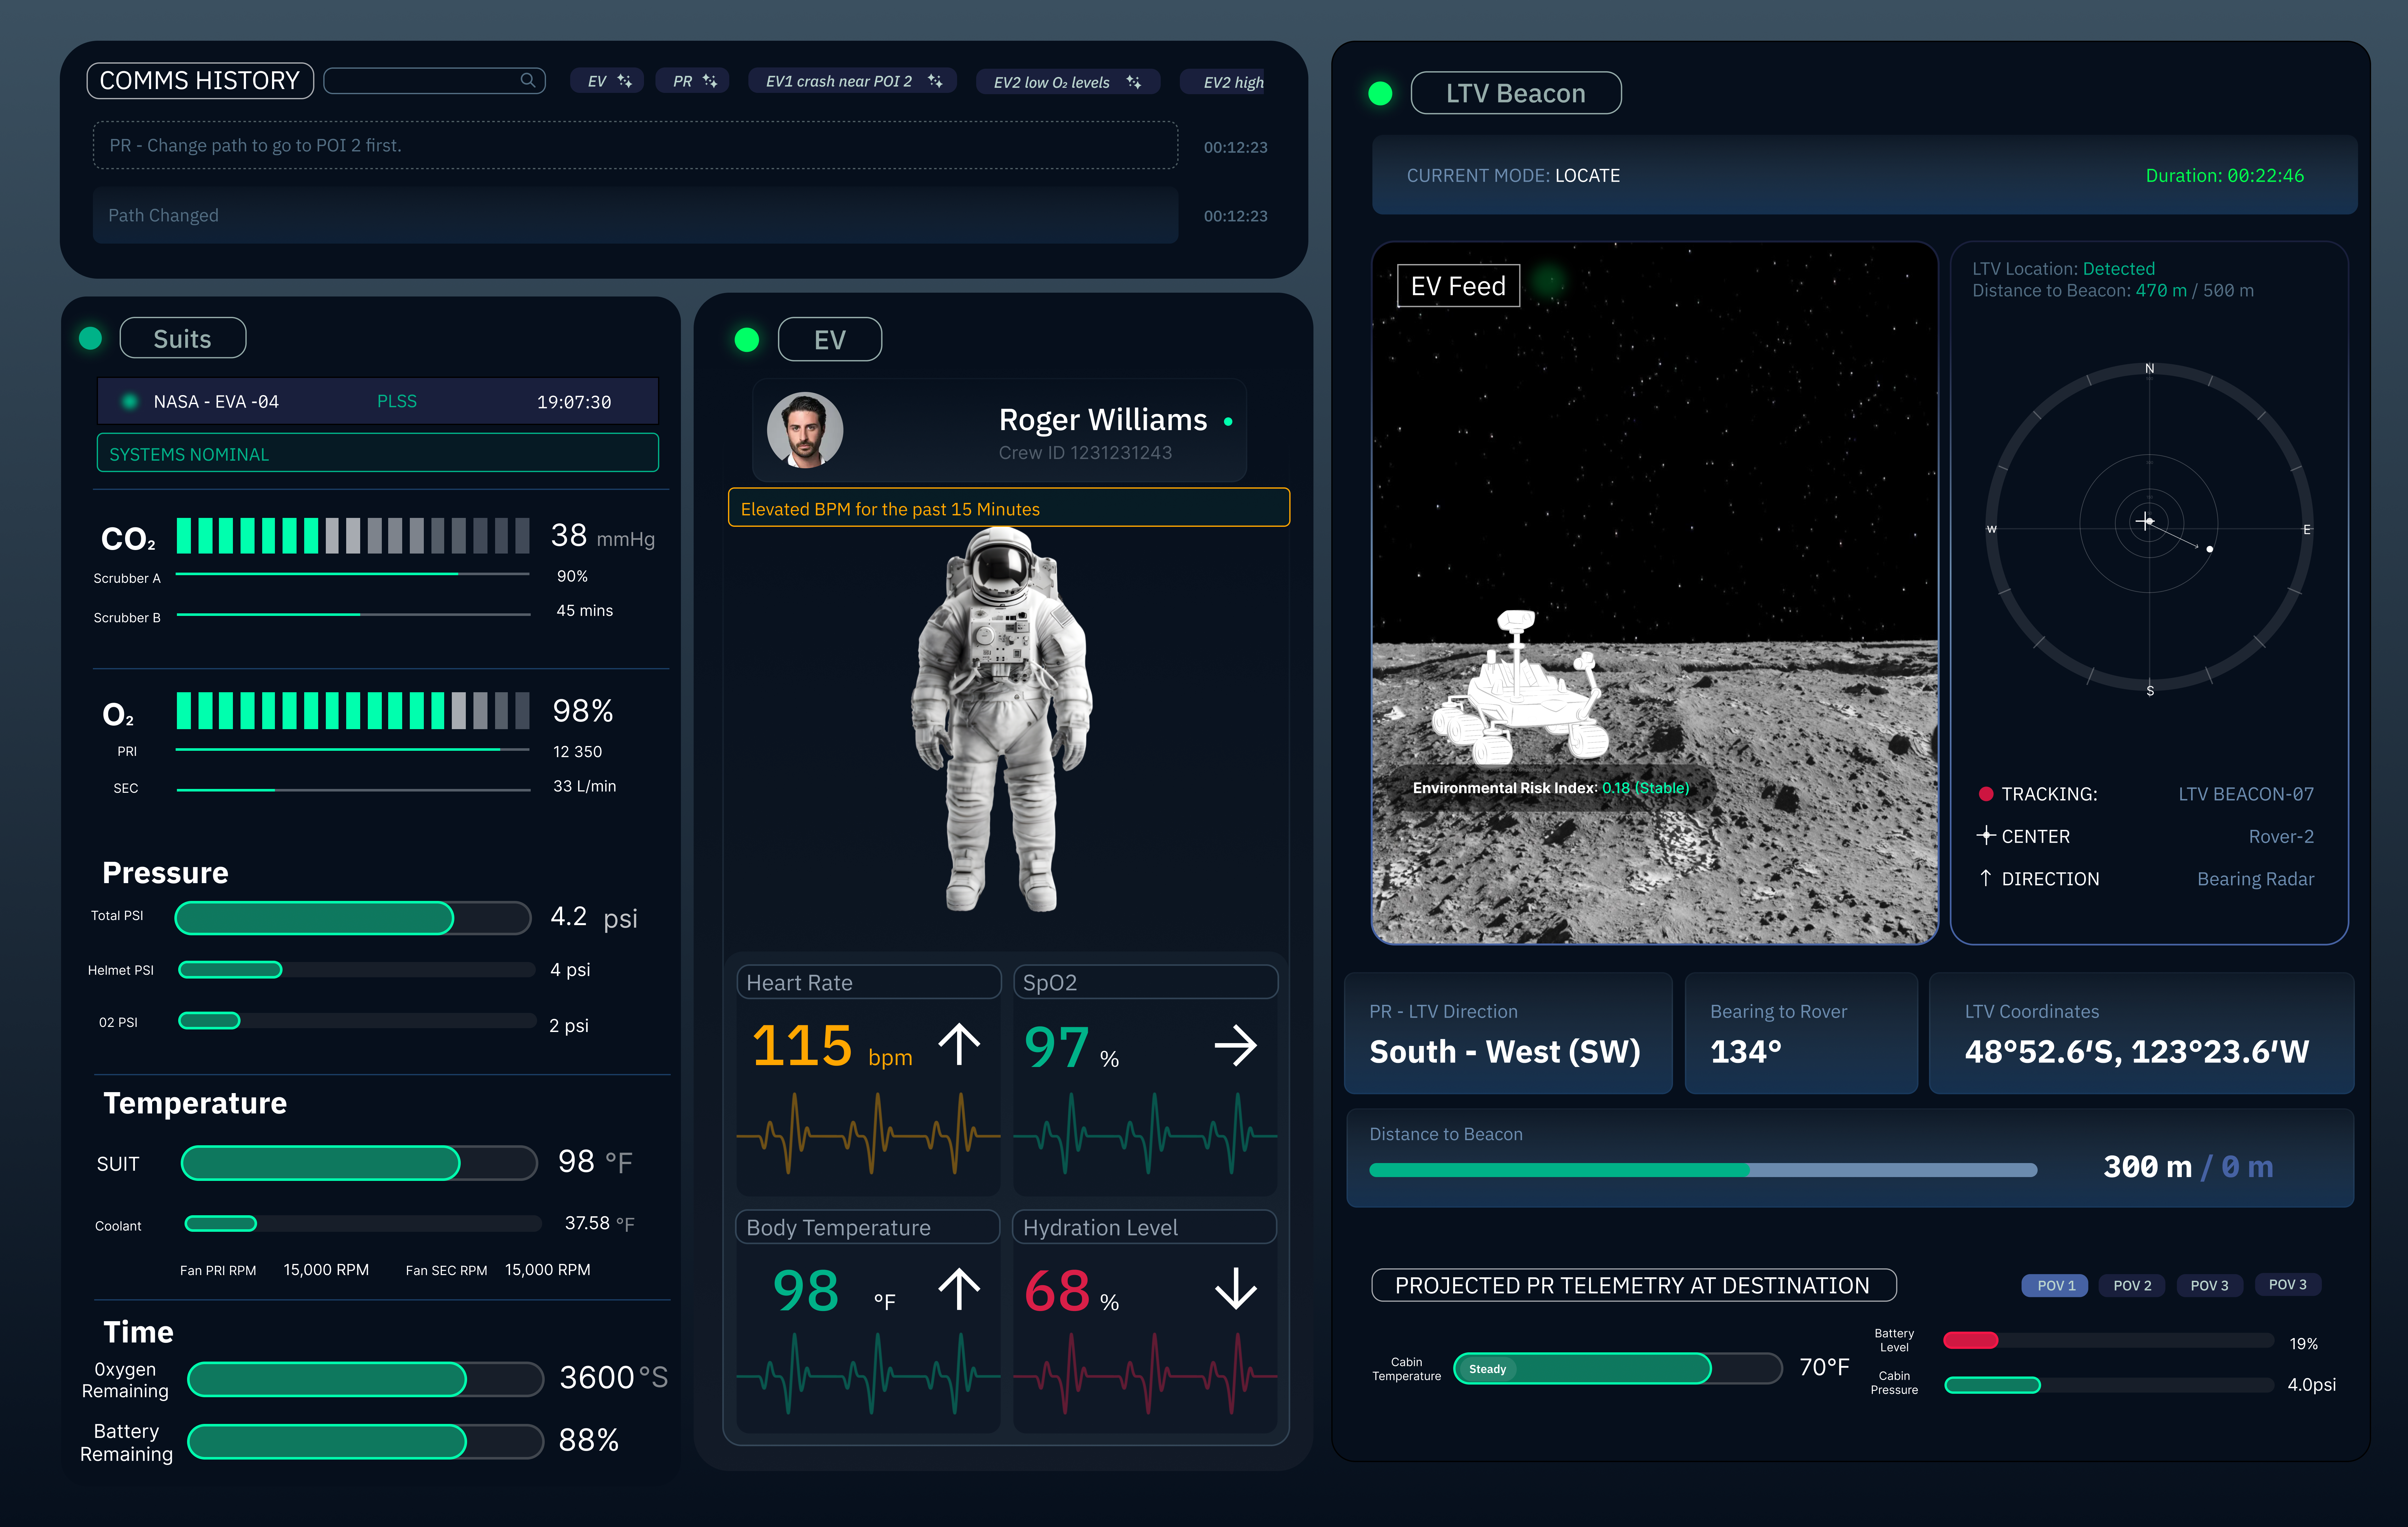Image resolution: width=2408 pixels, height=1527 pixels.
Task: Select the 'EV2 low O₂ levels' chip
Action: tap(1068, 82)
